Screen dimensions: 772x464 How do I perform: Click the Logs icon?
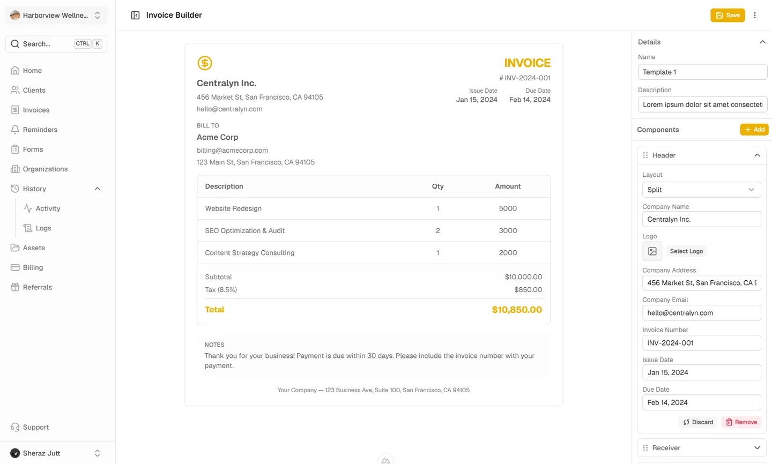click(x=28, y=228)
